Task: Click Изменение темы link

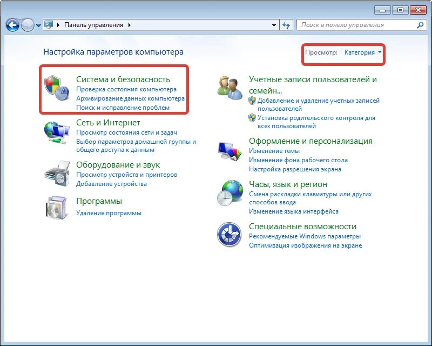Action: point(274,151)
